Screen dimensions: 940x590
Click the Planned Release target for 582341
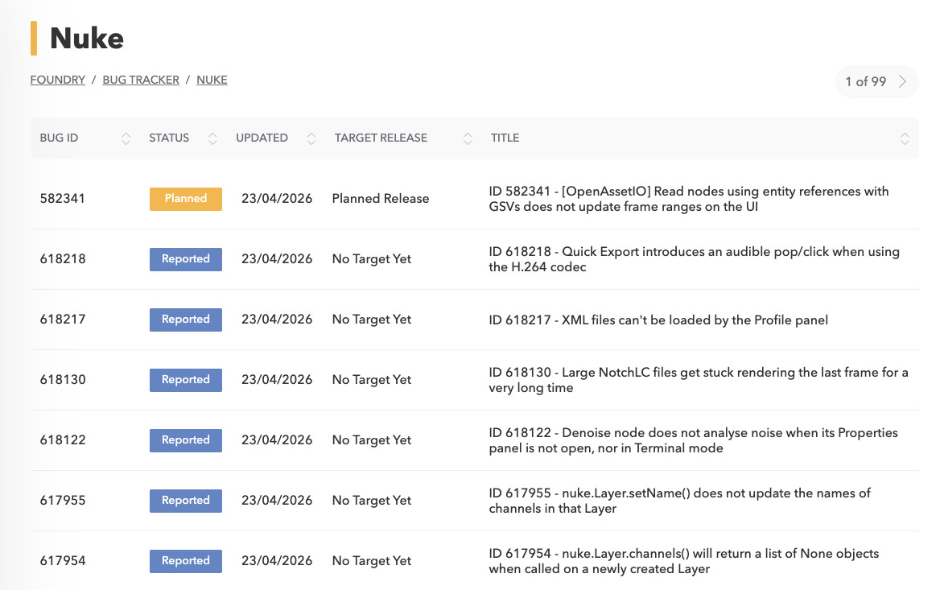pyautogui.click(x=381, y=199)
